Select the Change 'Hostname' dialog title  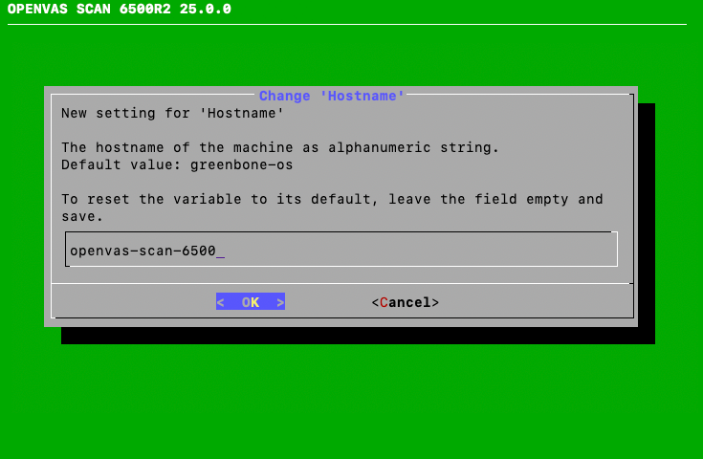pyautogui.click(x=332, y=96)
